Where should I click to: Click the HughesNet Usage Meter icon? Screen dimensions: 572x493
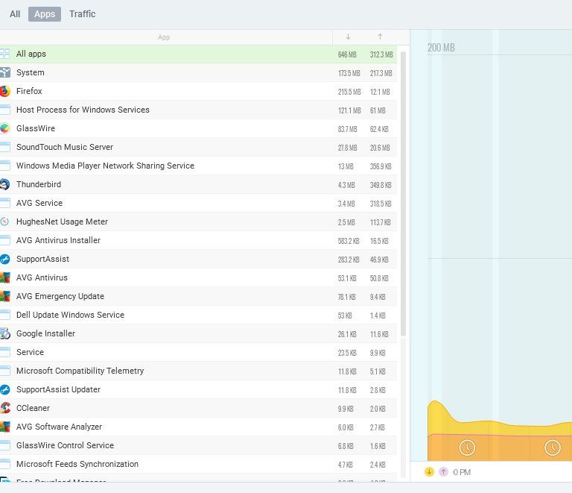point(5,222)
